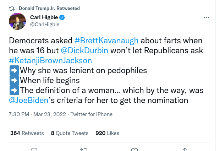Click "Donald Trump Jr. Retweeted" label
This screenshot has height=151, width=220.
tap(49, 9)
